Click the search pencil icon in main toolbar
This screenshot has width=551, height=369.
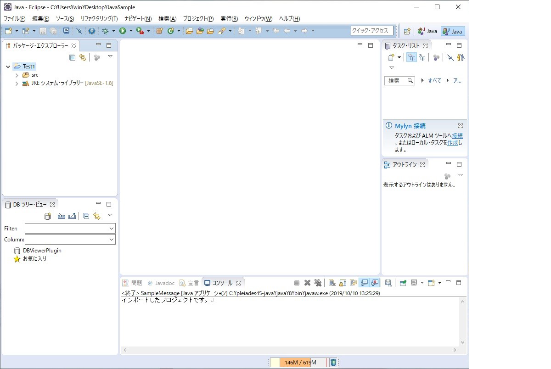(x=222, y=31)
